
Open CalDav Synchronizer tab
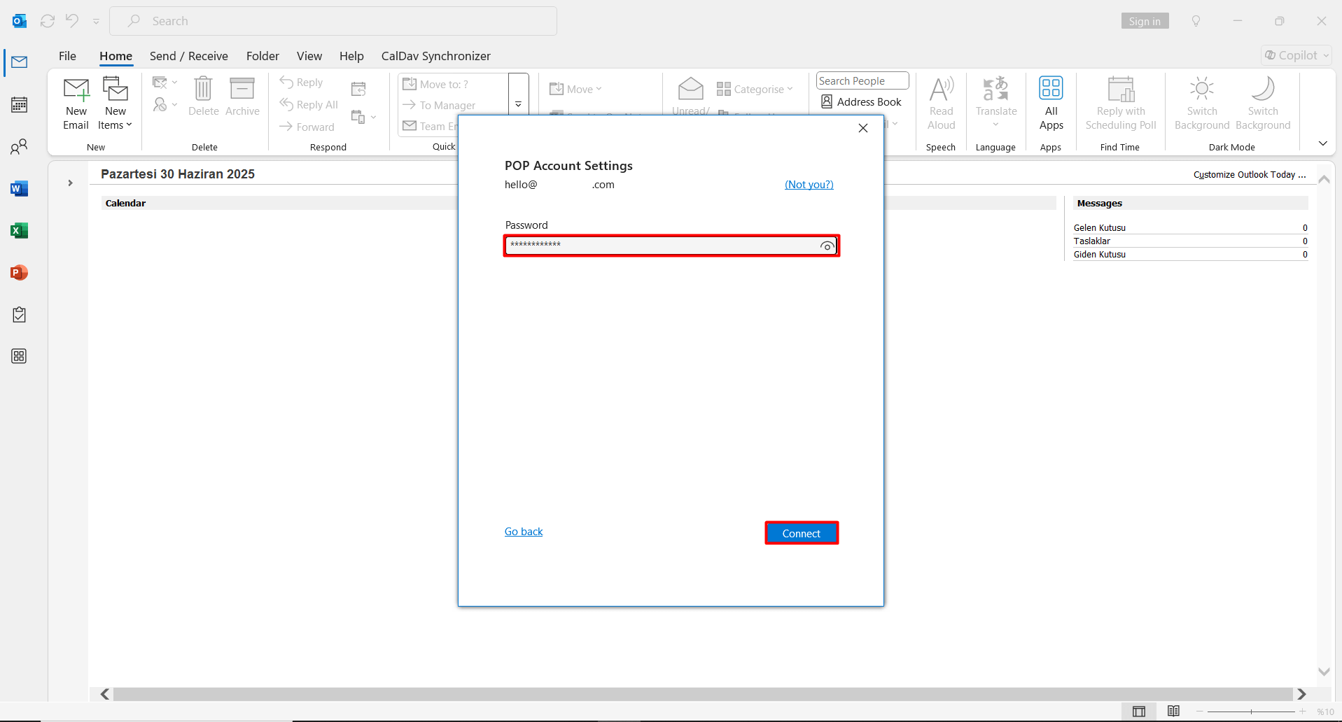tap(435, 56)
